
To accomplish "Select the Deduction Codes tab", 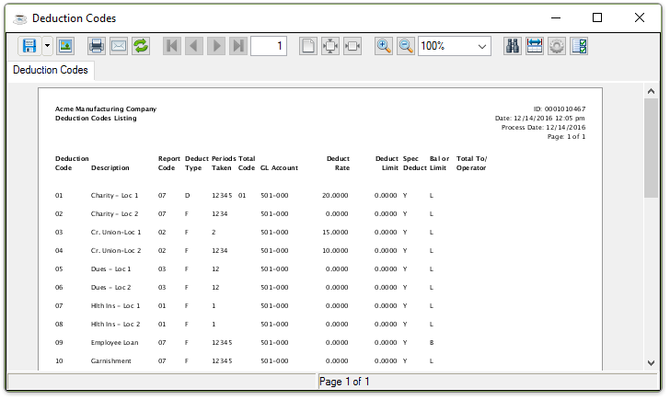I will [x=51, y=70].
